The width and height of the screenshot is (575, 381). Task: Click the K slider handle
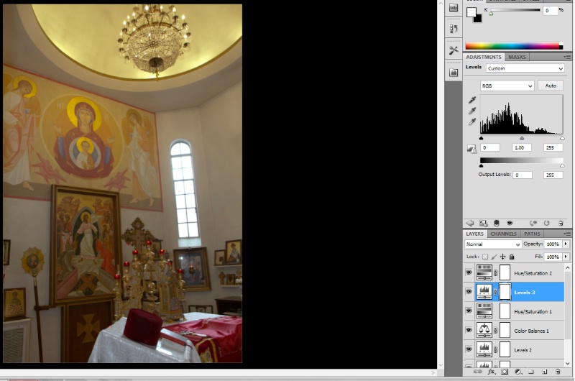coord(491,14)
